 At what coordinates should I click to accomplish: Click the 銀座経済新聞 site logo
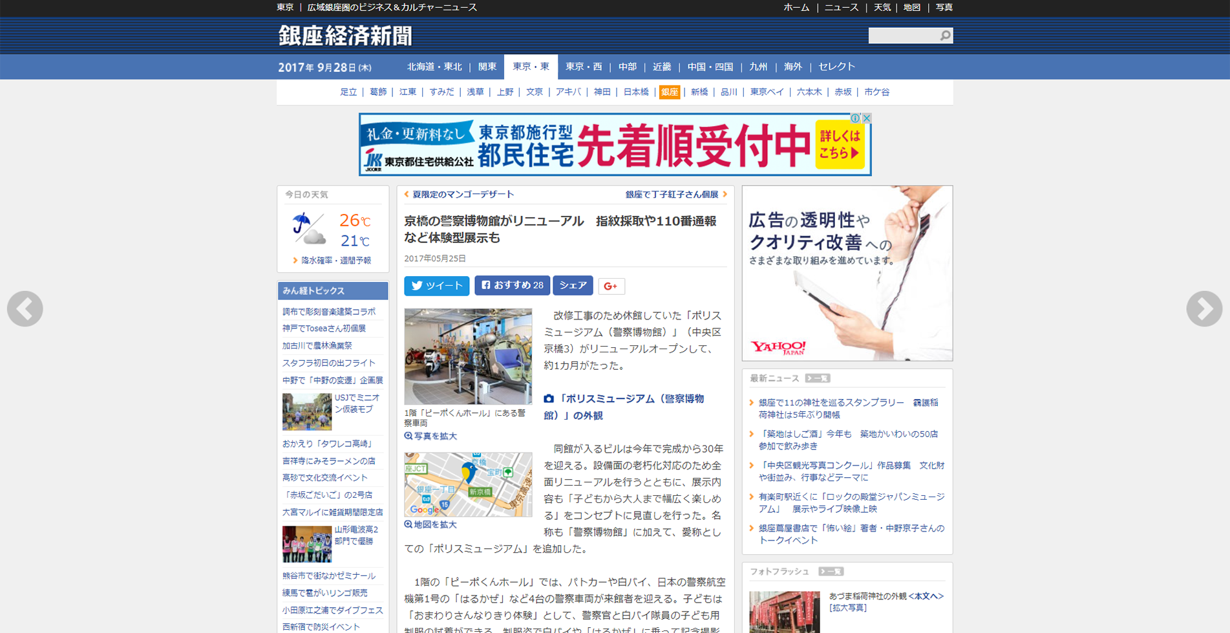coord(345,36)
